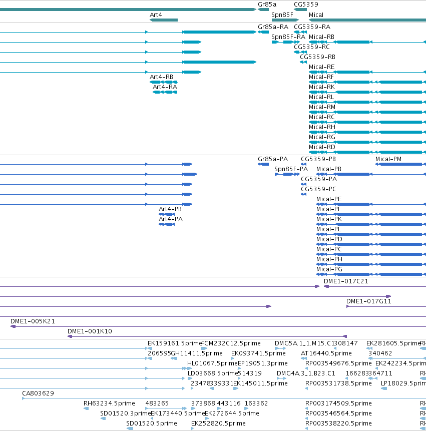Image resolution: width=426 pixels, height=431 pixels.
Task: Open the SD01520.3prime EST label
Action: click(126, 413)
